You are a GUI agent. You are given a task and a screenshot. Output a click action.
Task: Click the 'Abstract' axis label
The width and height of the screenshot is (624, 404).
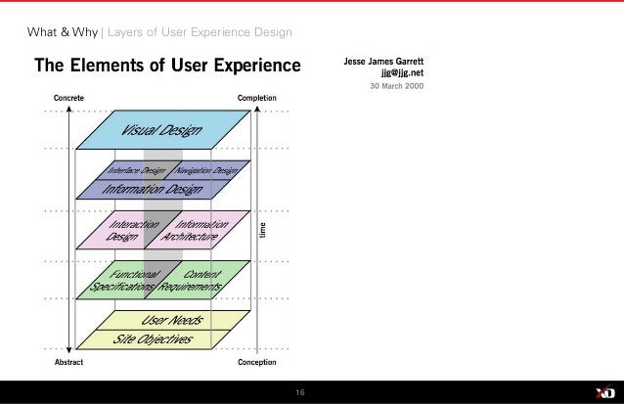tap(68, 362)
